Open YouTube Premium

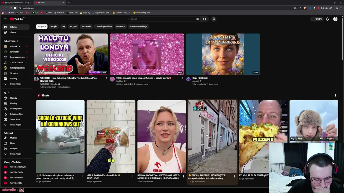(16, 167)
